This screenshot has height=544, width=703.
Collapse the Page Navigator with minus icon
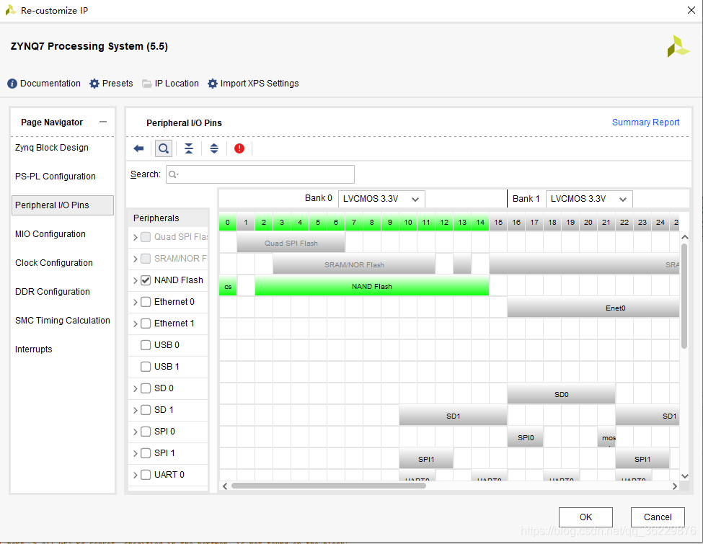click(x=103, y=122)
